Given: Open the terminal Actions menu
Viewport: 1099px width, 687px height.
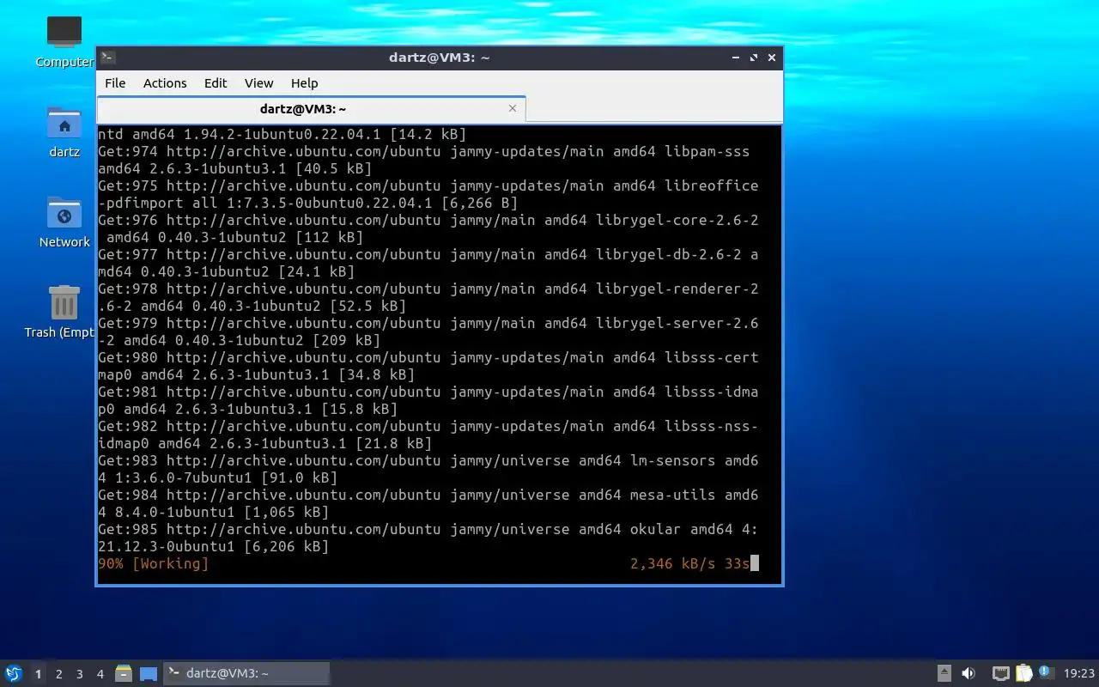Looking at the screenshot, I should pyautogui.click(x=165, y=83).
